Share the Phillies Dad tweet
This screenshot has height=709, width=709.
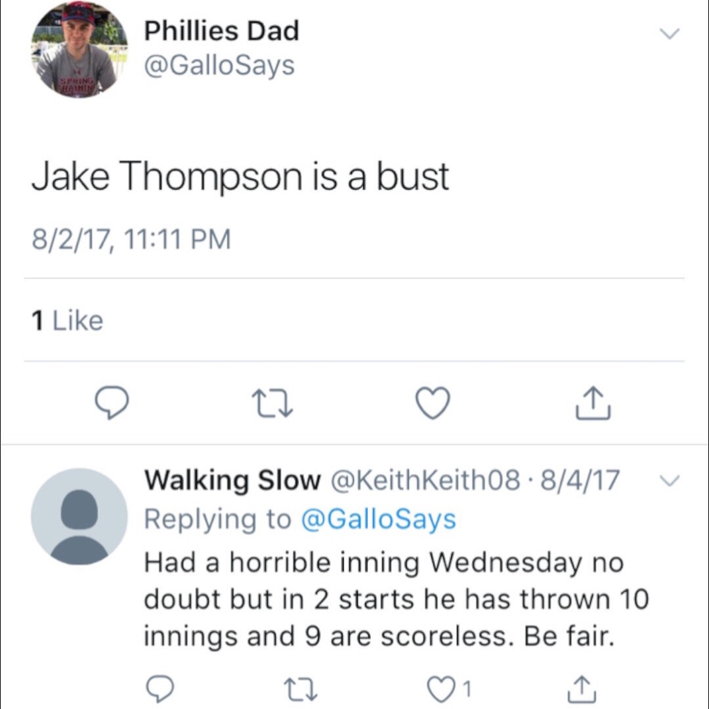[x=593, y=403]
